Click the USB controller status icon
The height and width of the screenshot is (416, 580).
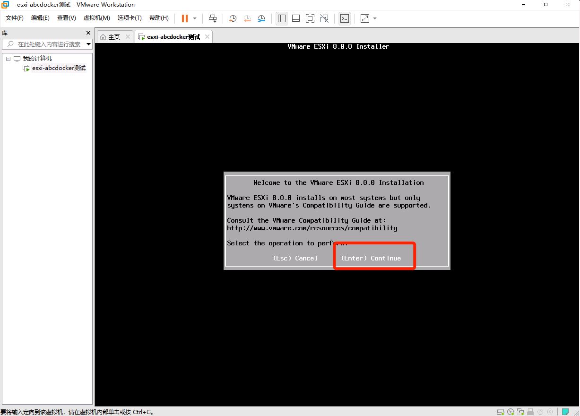(x=530, y=412)
